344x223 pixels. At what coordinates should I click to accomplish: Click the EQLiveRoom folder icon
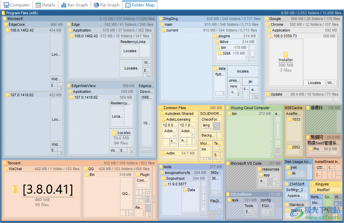[x=228, y=194]
